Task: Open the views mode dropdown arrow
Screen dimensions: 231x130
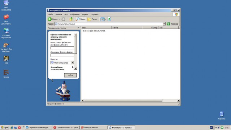Action: (105, 19)
